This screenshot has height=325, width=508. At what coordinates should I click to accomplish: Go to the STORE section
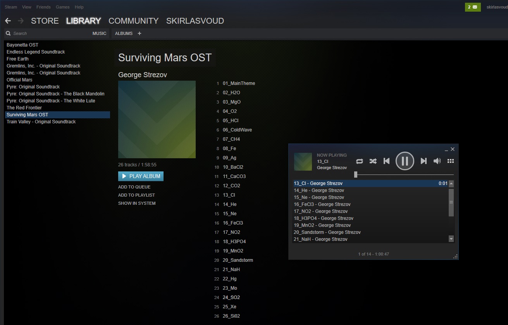pyautogui.click(x=45, y=21)
